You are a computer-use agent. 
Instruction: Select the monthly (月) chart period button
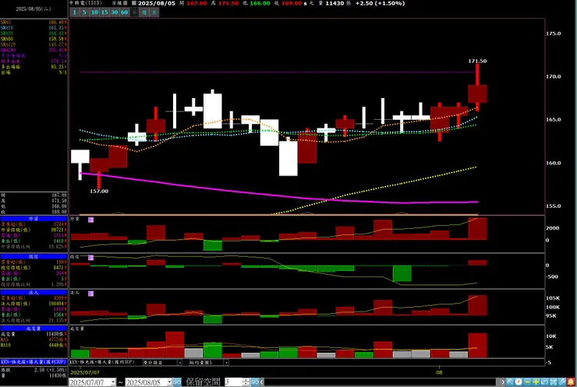click(154, 12)
